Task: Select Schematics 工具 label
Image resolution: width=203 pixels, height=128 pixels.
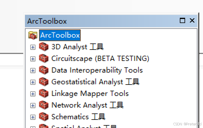Action: [x=78, y=117]
